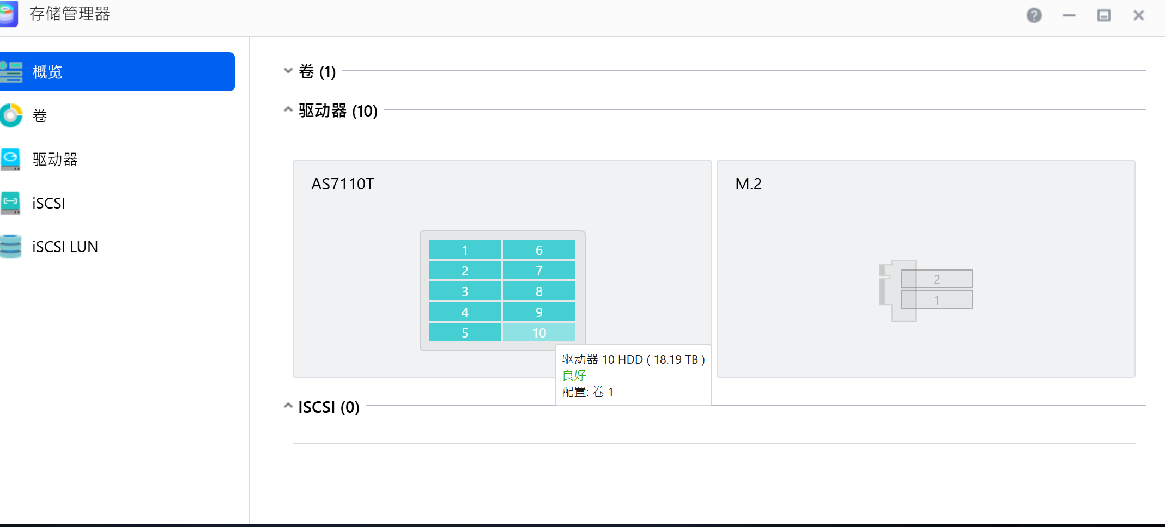Select M.2 slot 2
This screenshot has width=1165, height=527.
pyautogui.click(x=937, y=279)
